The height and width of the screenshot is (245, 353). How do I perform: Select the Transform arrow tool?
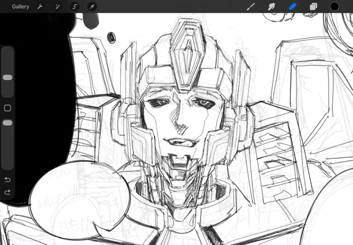(x=92, y=7)
